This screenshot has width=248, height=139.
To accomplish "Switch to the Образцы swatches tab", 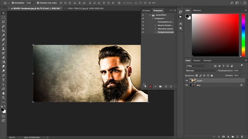I will pos(197,10).
